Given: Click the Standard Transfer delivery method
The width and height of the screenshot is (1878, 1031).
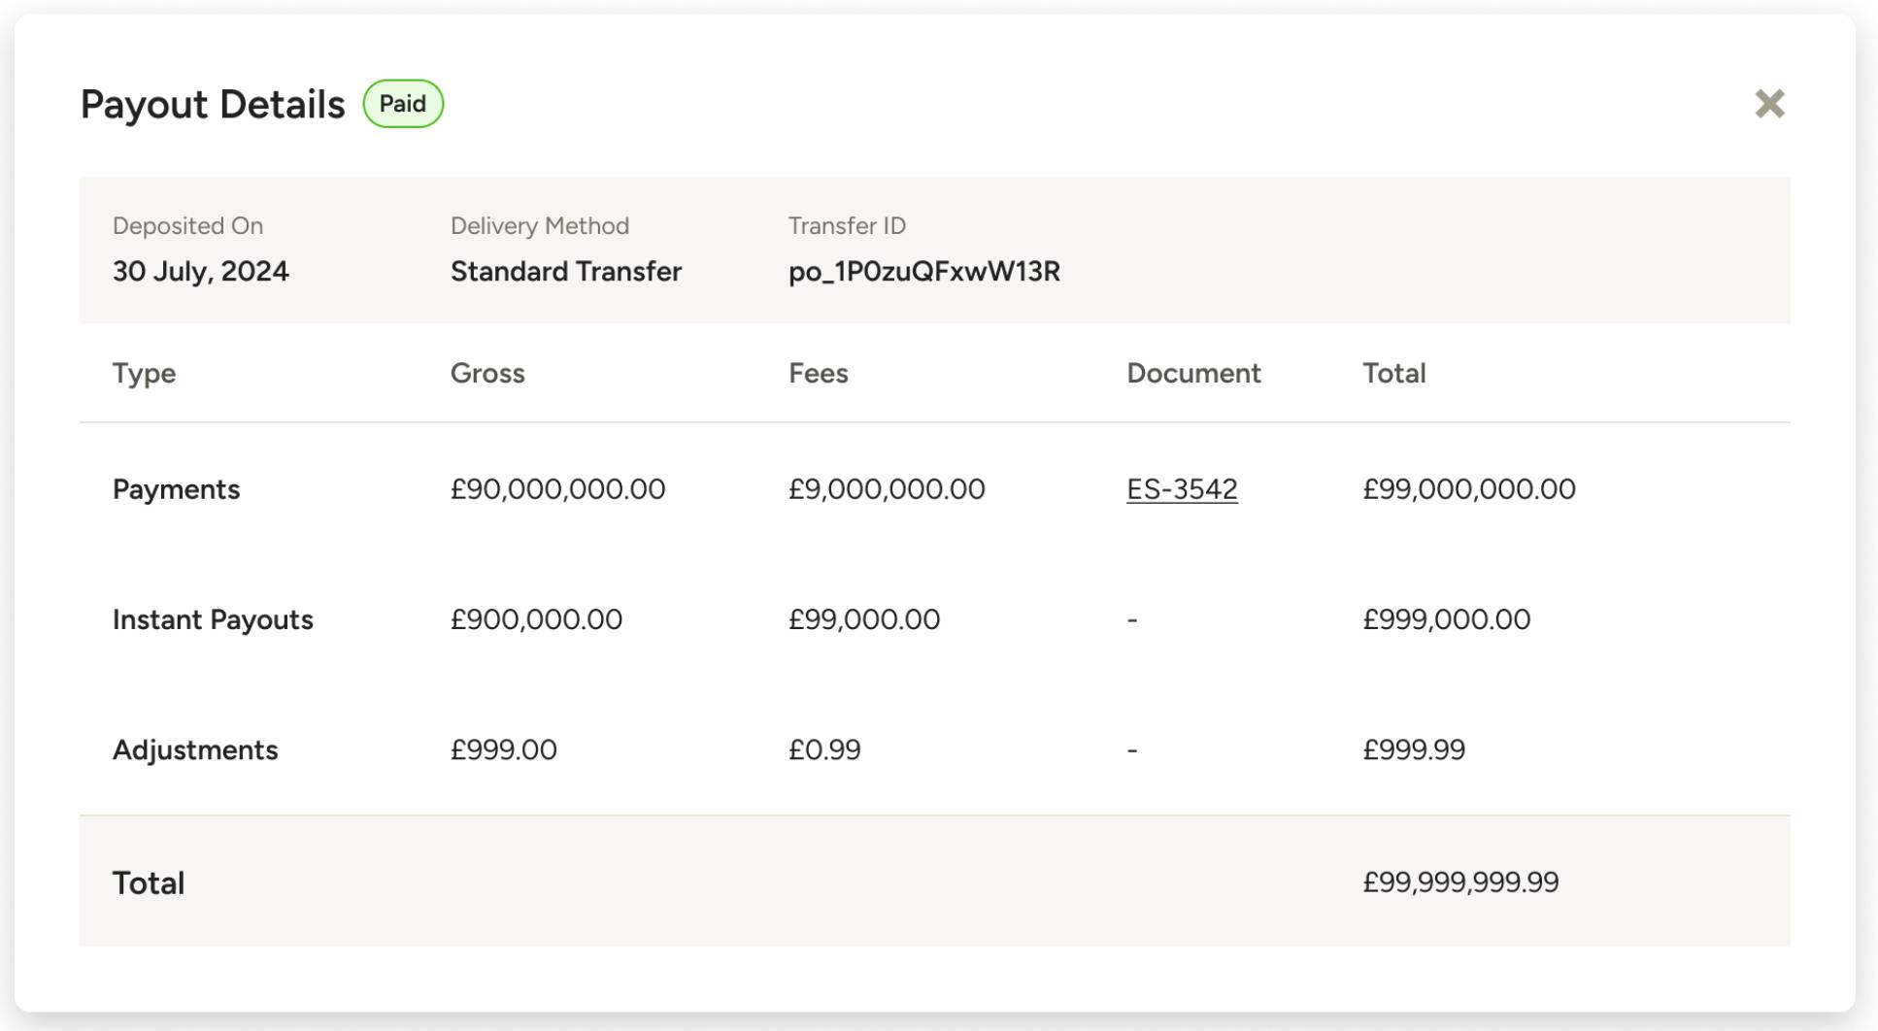Looking at the screenshot, I should click(566, 272).
